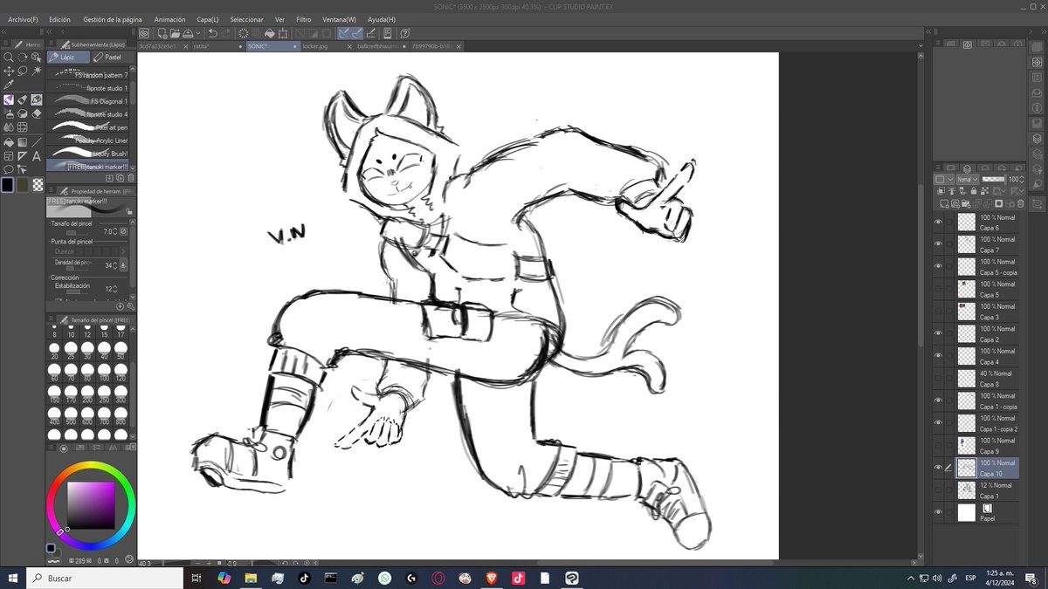
Task: Select the Eyedropper tool in the toolbar
Action: (x=9, y=84)
